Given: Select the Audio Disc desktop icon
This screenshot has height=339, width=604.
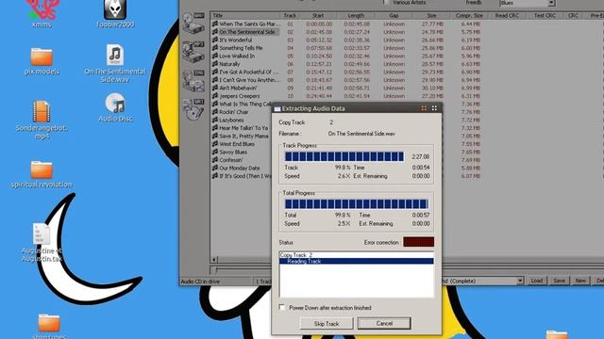Looking at the screenshot, I should (115, 107).
